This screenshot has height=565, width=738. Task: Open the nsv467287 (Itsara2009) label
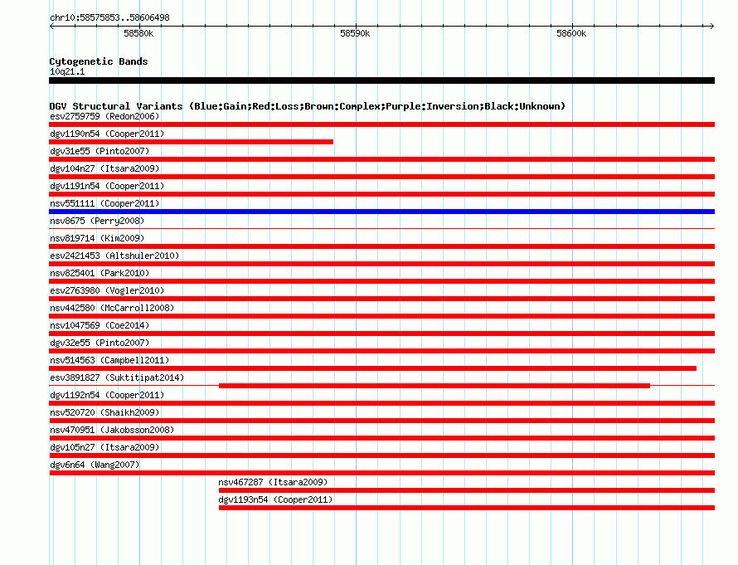pos(273,482)
